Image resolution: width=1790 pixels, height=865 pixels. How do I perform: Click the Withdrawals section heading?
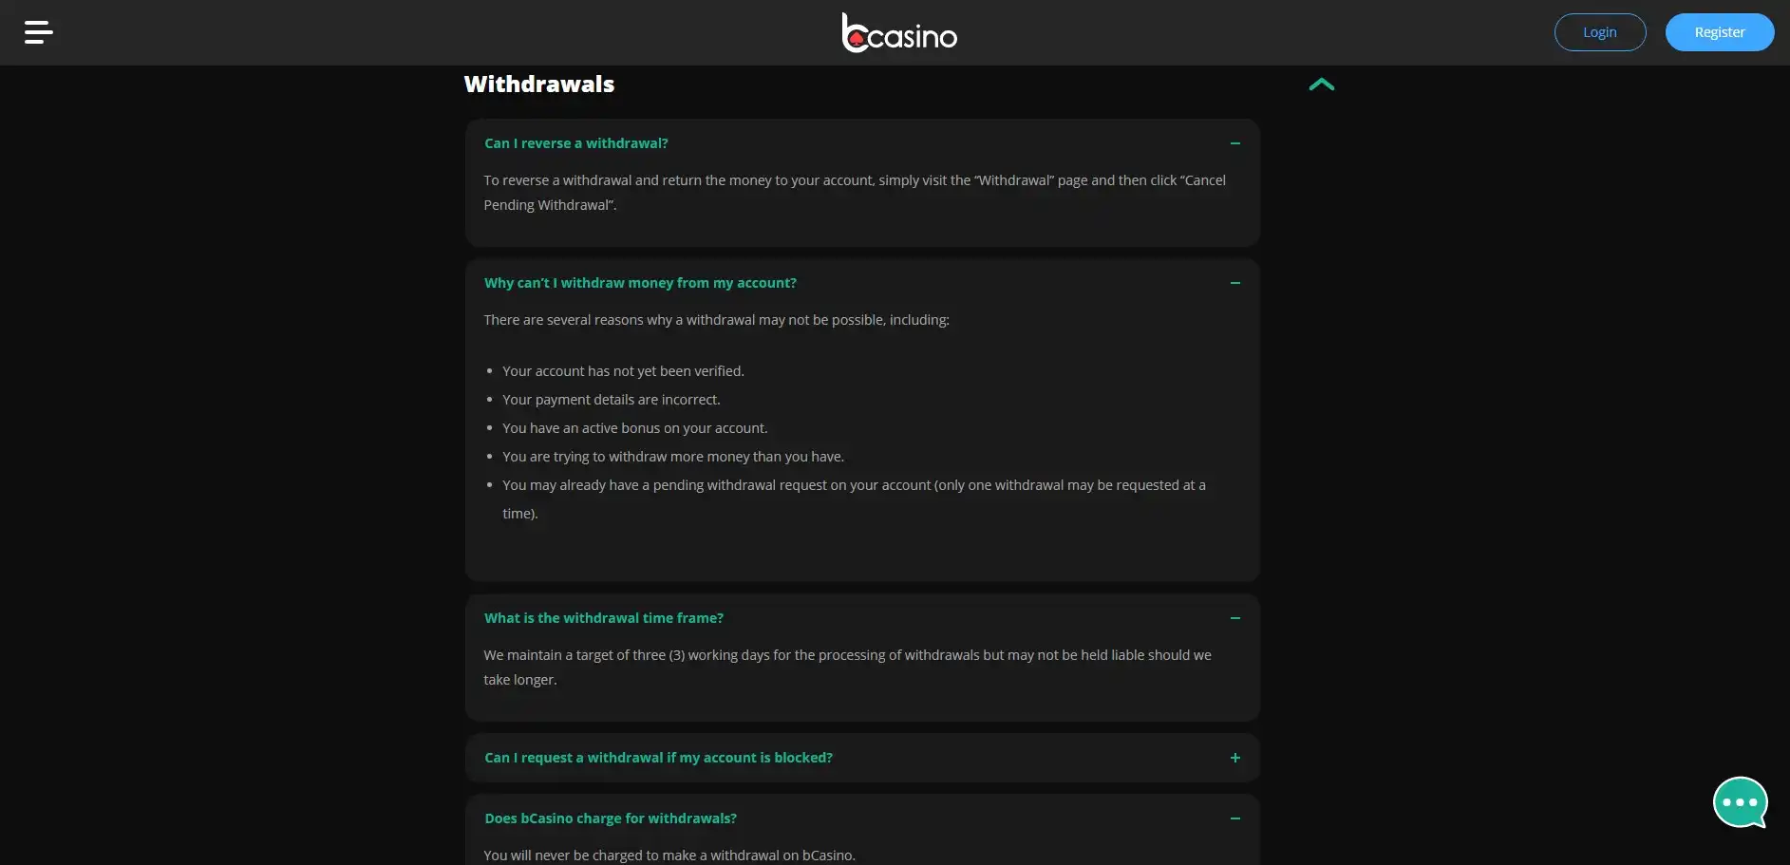[x=538, y=85]
